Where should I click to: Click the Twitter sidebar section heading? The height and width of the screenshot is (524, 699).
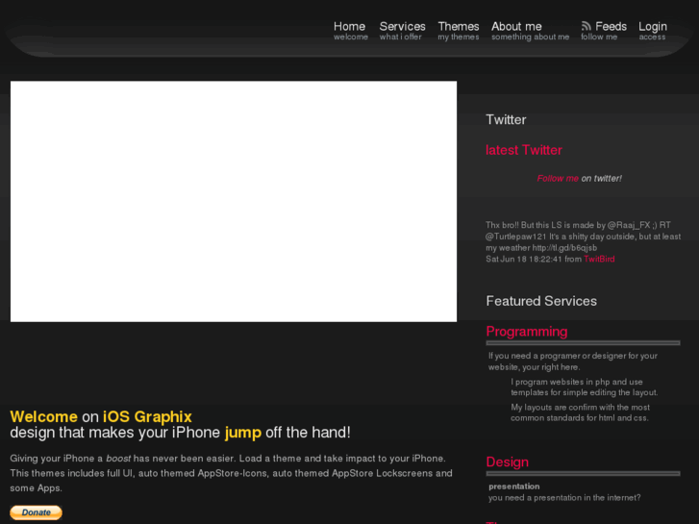[506, 120]
